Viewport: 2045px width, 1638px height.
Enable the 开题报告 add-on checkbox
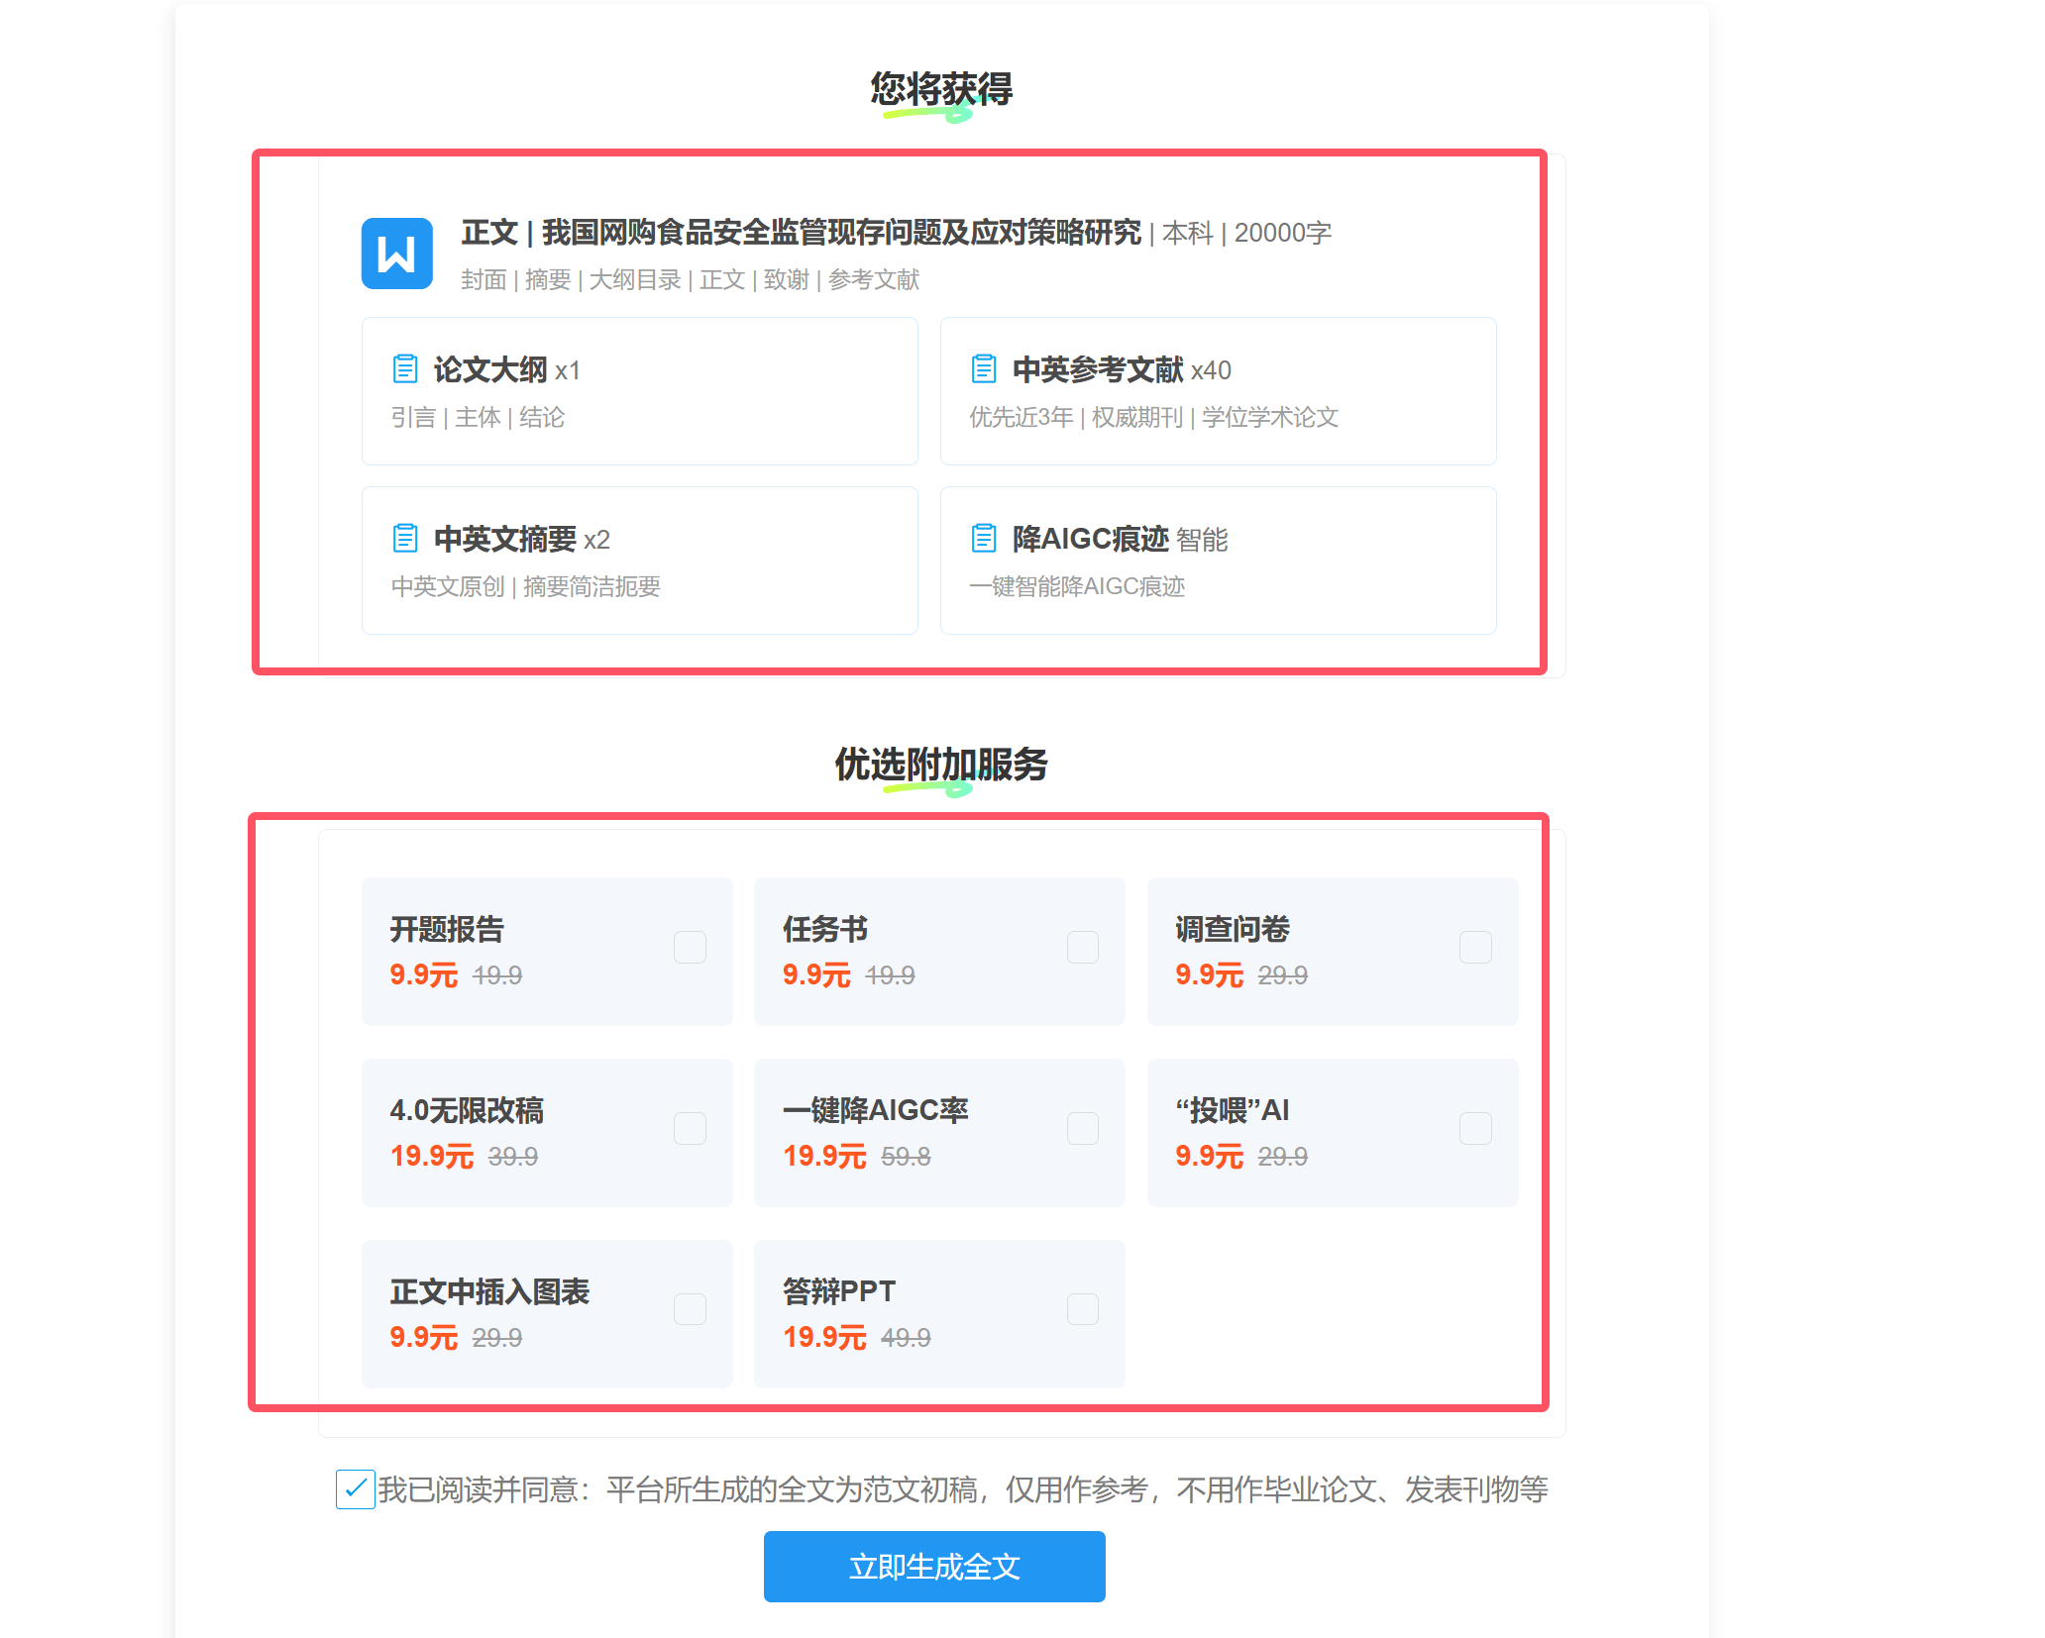(x=690, y=947)
